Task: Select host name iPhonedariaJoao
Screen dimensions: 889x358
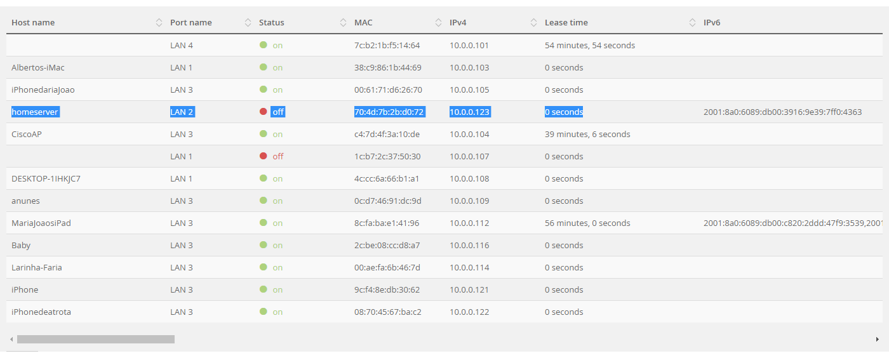Action: (43, 89)
